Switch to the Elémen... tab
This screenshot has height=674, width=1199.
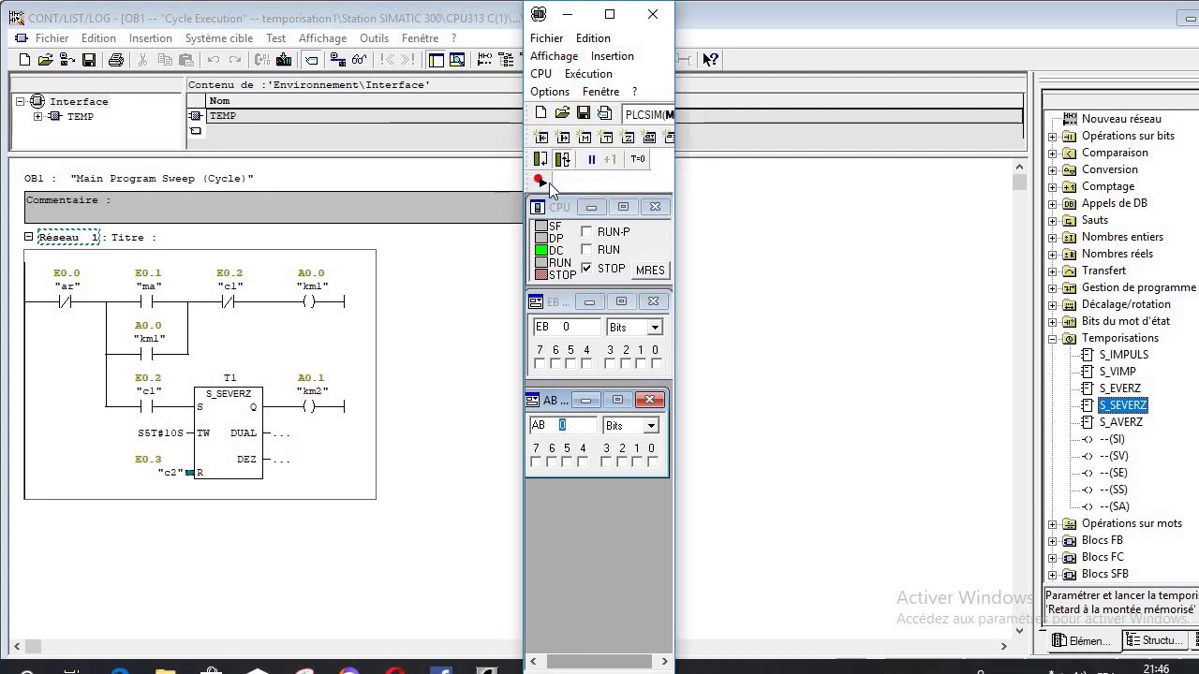(x=1082, y=640)
